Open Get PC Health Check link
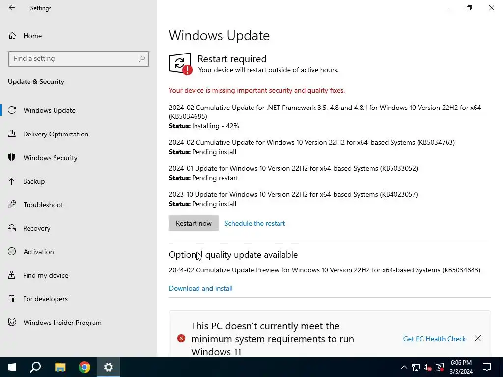The width and height of the screenshot is (503, 377). [x=434, y=339]
